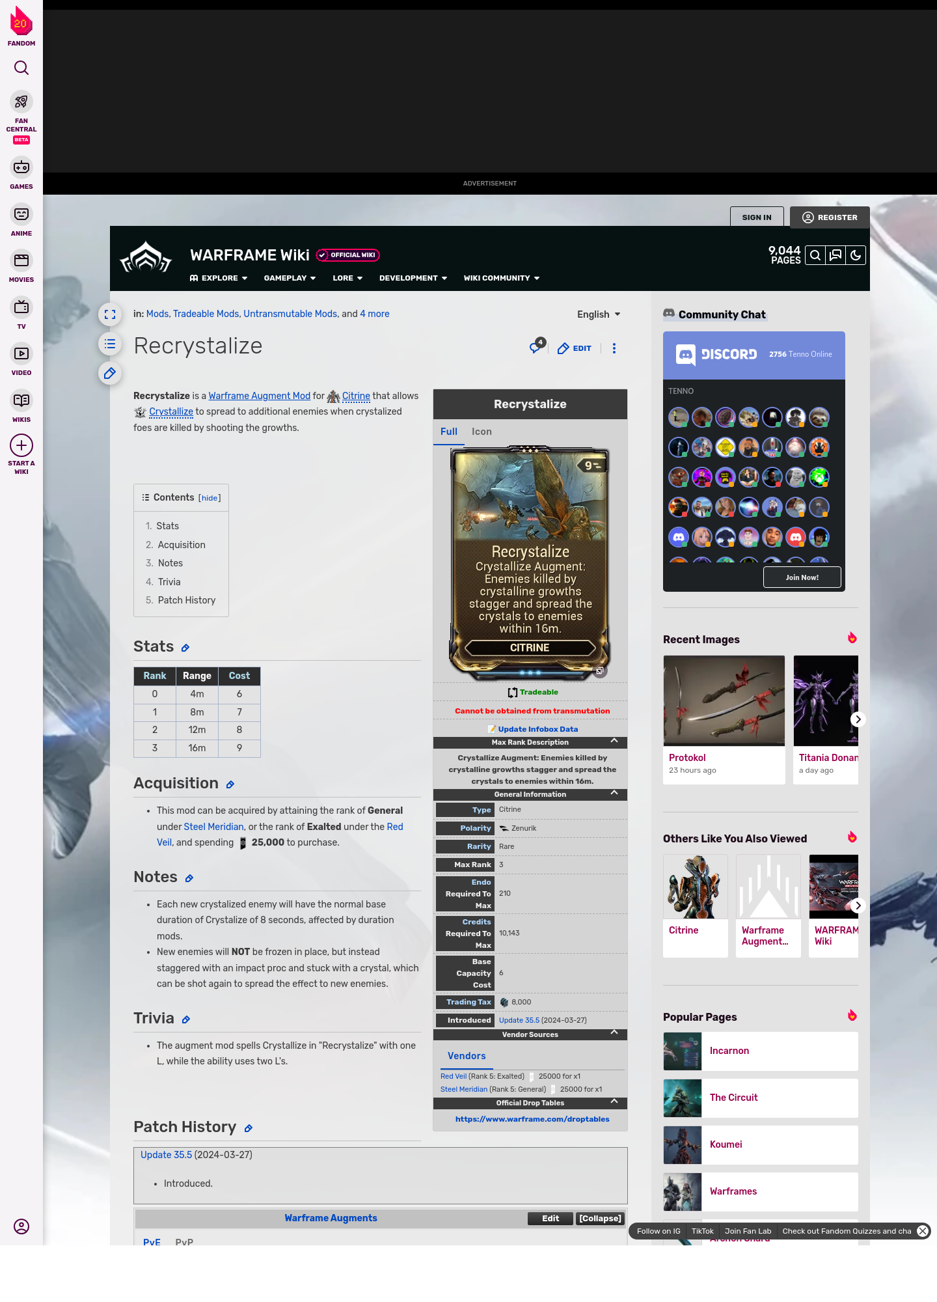The image size is (937, 1302).
Task: Switch to the Full image tab
Action: tap(449, 432)
